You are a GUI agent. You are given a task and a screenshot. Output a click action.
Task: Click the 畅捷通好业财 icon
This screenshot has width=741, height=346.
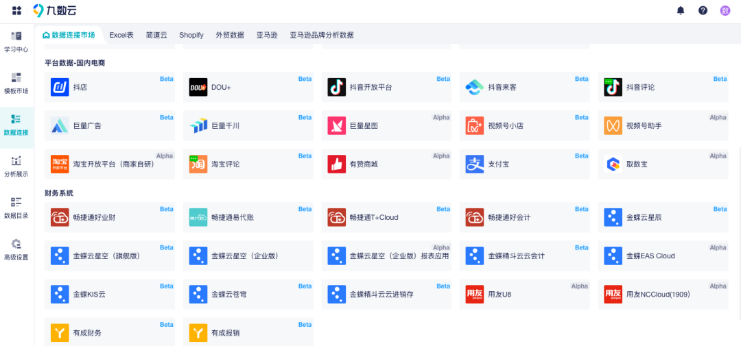coord(60,218)
